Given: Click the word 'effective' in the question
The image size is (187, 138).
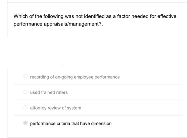Looking at the screenshot, I should (x=166, y=16).
